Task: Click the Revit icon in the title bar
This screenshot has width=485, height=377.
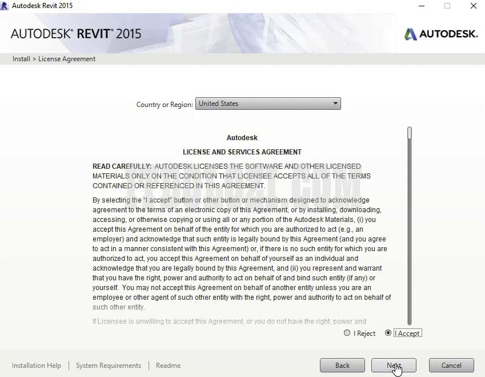Action: pyautogui.click(x=6, y=6)
